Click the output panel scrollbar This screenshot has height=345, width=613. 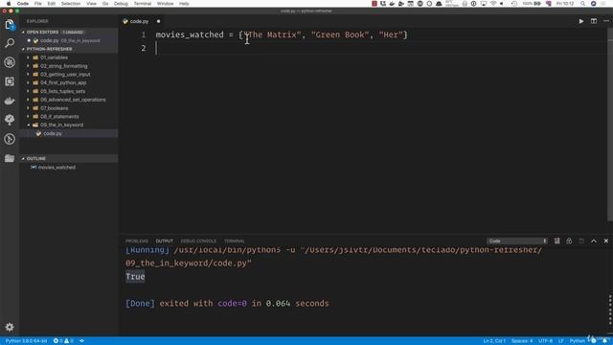(x=610, y=309)
